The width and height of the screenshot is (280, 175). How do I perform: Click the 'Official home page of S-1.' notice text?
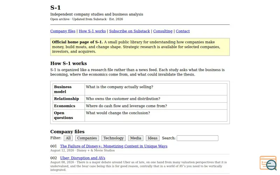coord(77,42)
